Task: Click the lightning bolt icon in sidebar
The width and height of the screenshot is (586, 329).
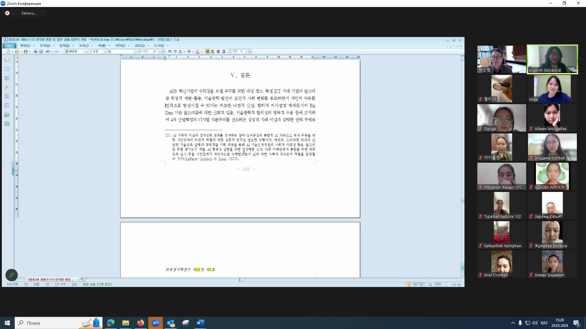Action: click(7, 87)
